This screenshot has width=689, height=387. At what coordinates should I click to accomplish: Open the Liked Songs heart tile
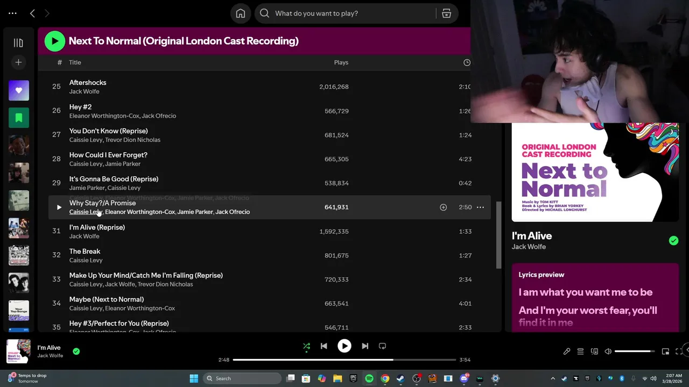coord(19,90)
